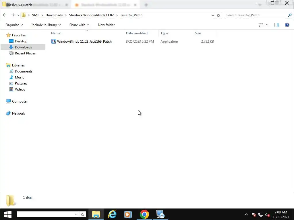Open File Explorer from taskbar
The width and height of the screenshot is (294, 220).
(96, 214)
